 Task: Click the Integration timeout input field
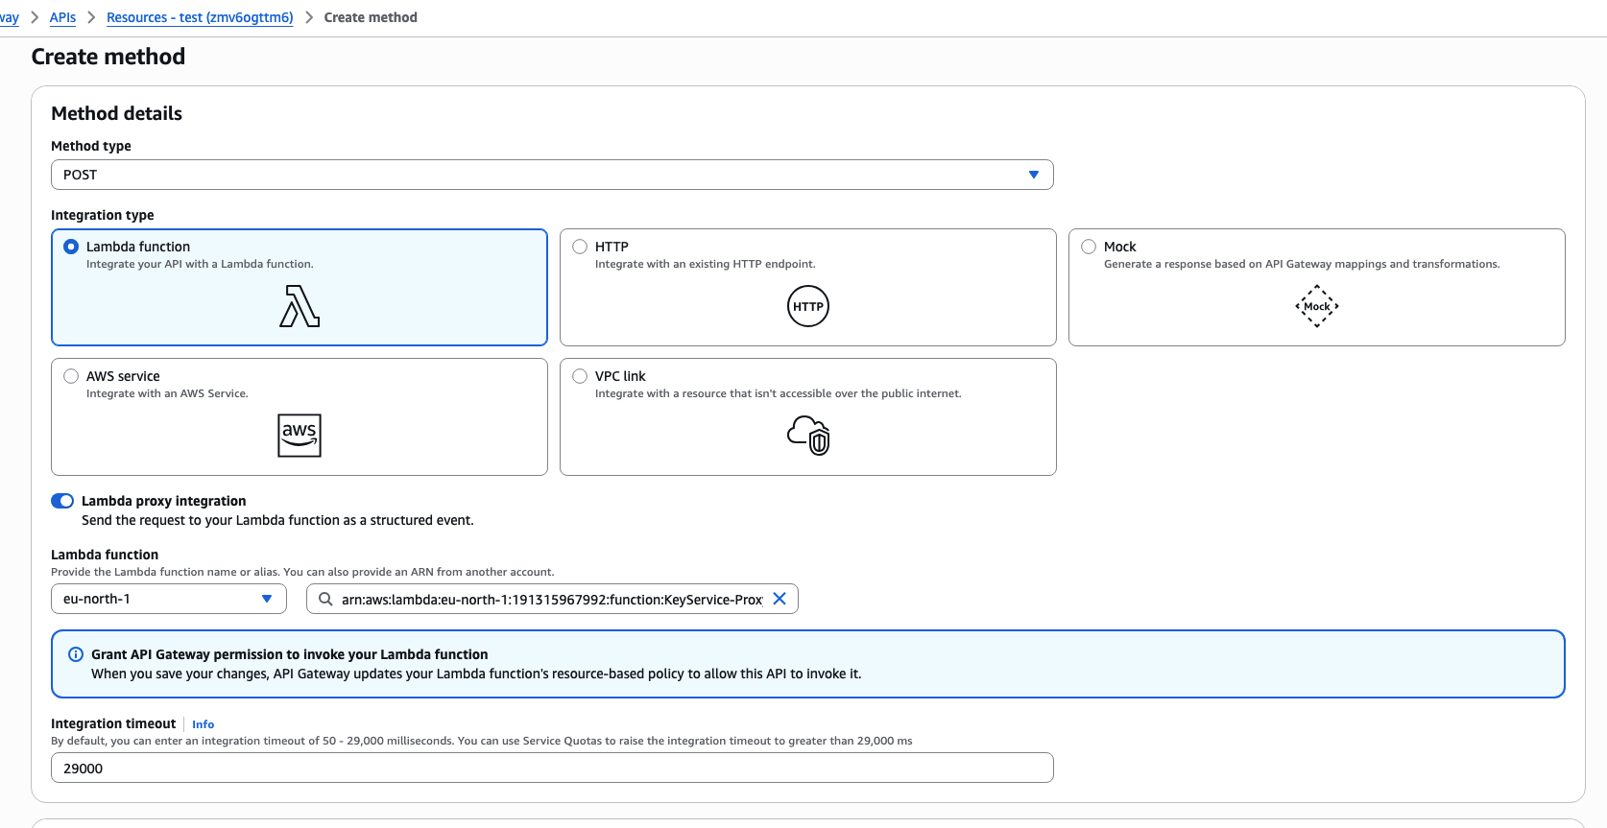pos(552,768)
